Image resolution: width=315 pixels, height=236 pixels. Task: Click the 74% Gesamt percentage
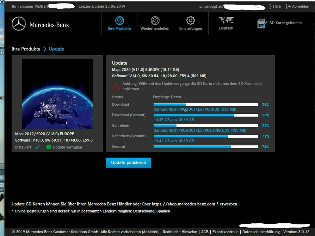click(x=266, y=147)
